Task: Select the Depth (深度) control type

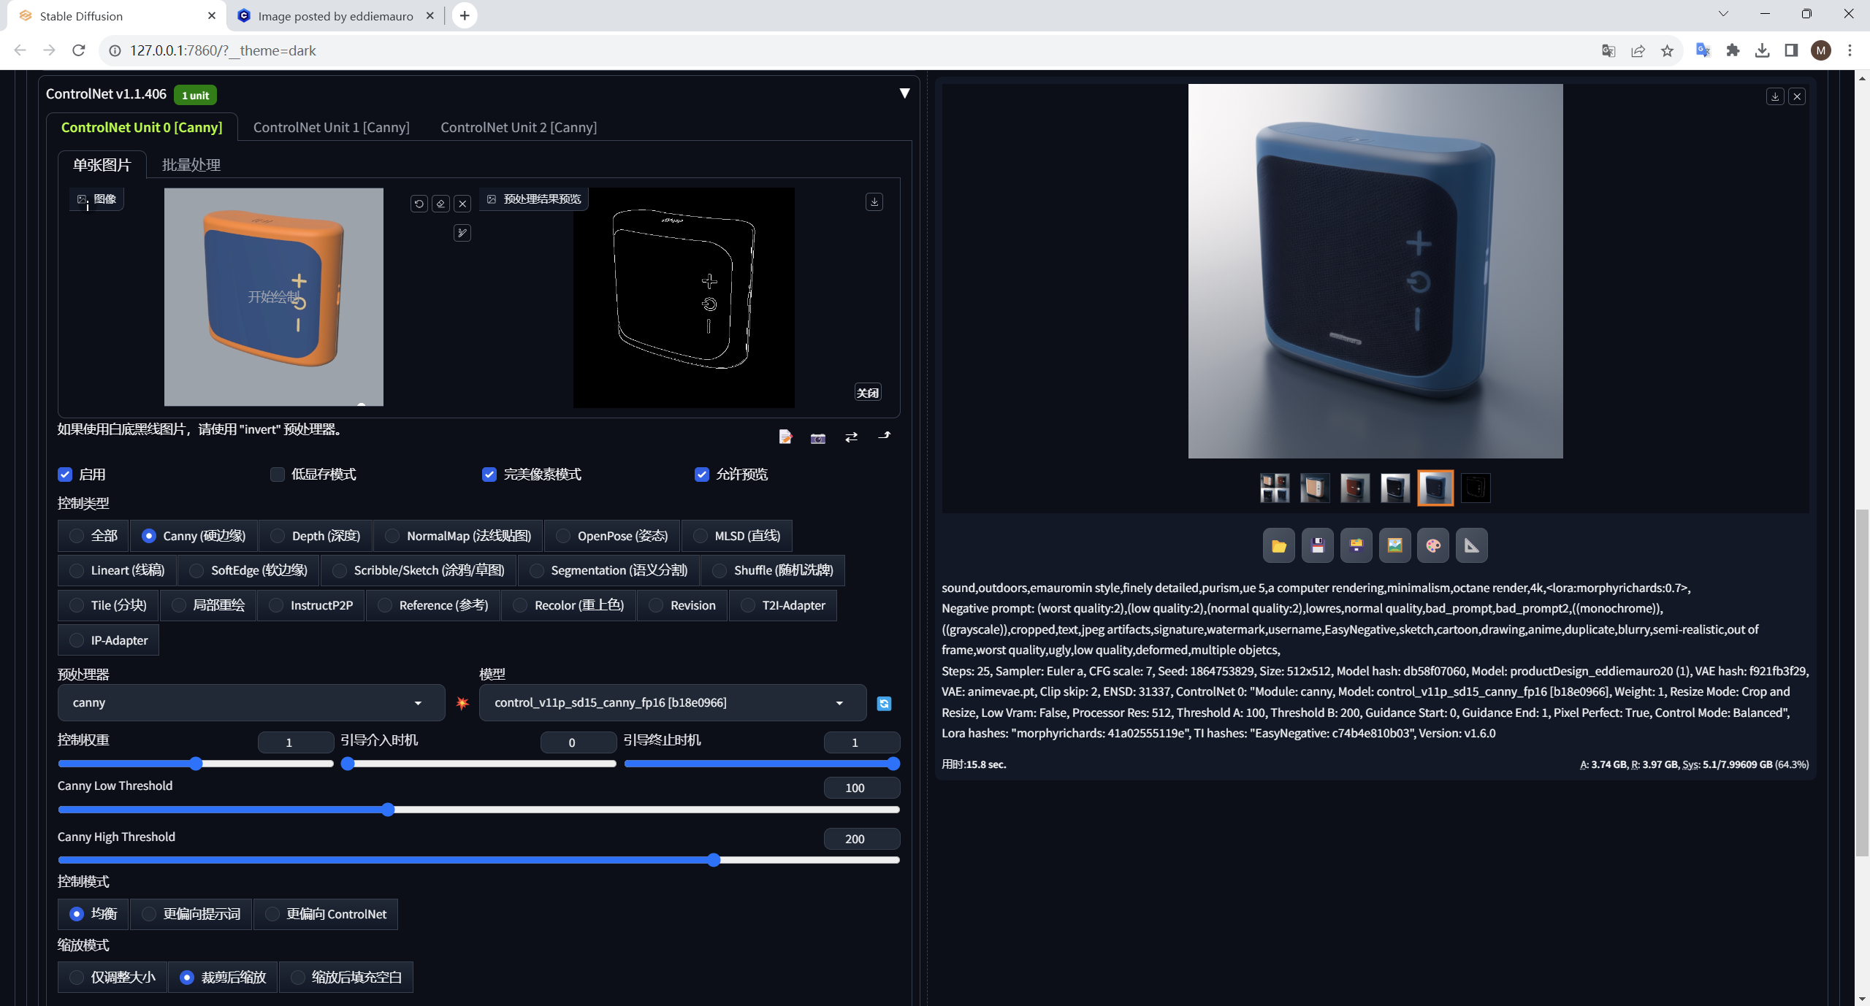Action: pos(316,536)
